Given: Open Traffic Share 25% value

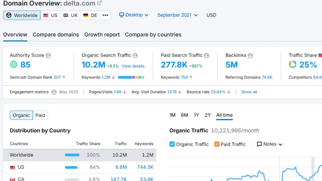Looking at the screenshot, I should pyautogui.click(x=308, y=65).
